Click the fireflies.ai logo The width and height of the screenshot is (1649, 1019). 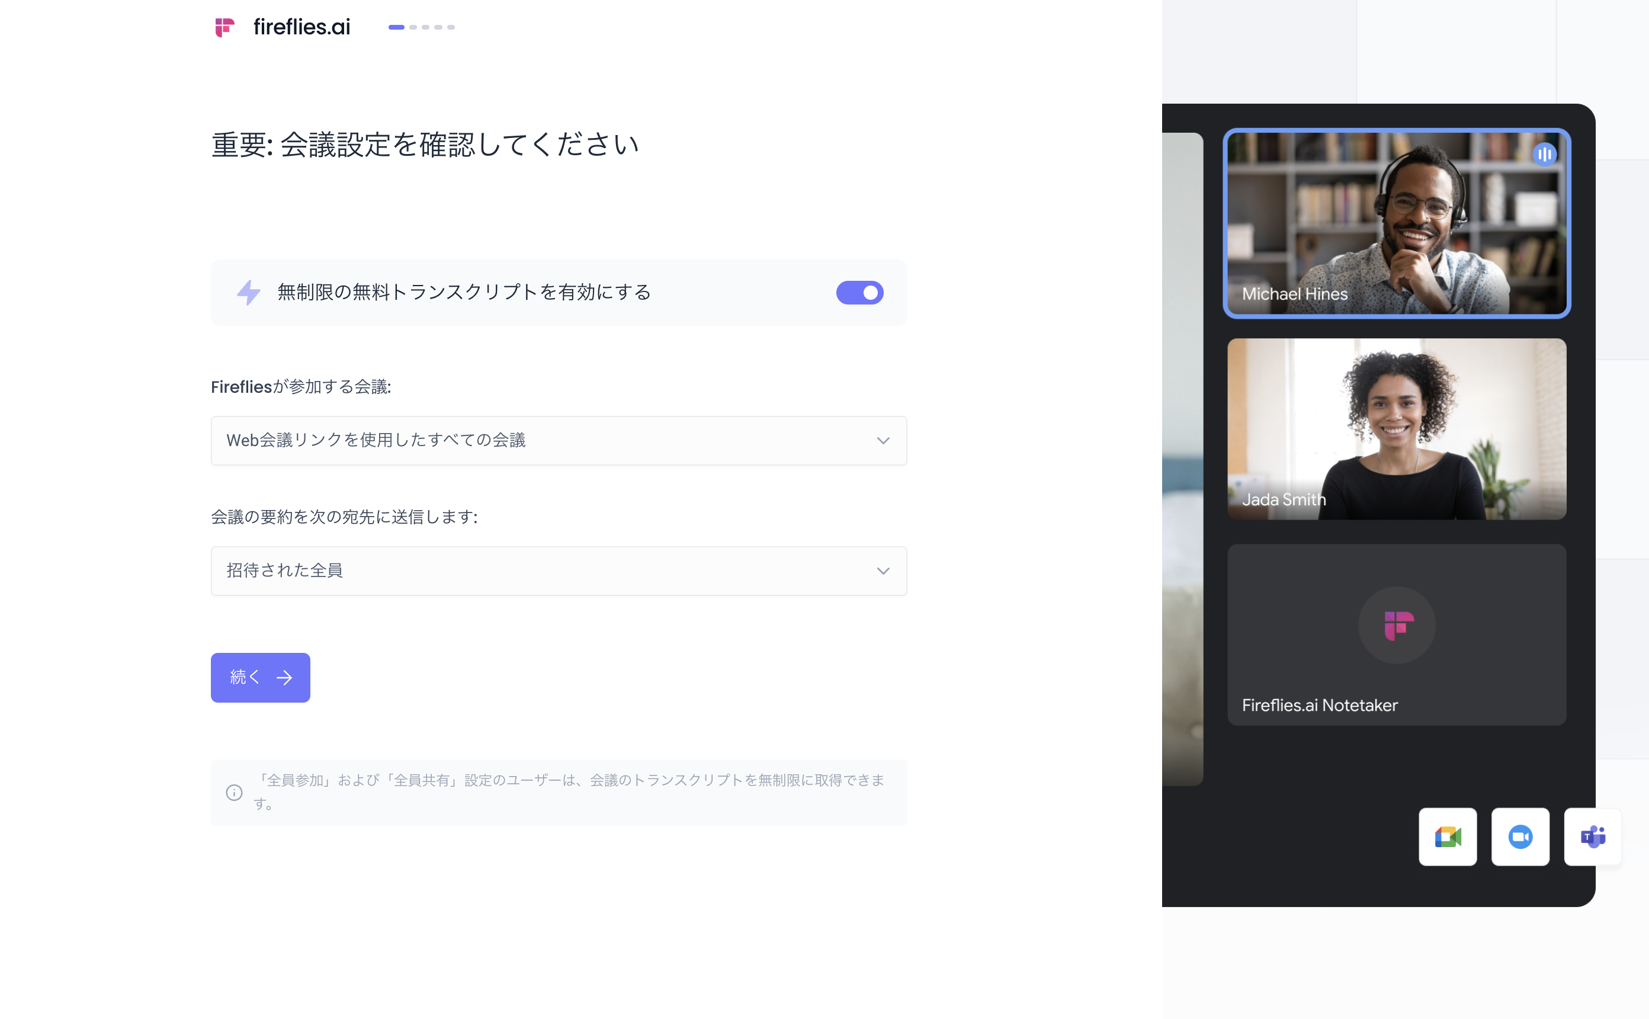click(x=225, y=27)
